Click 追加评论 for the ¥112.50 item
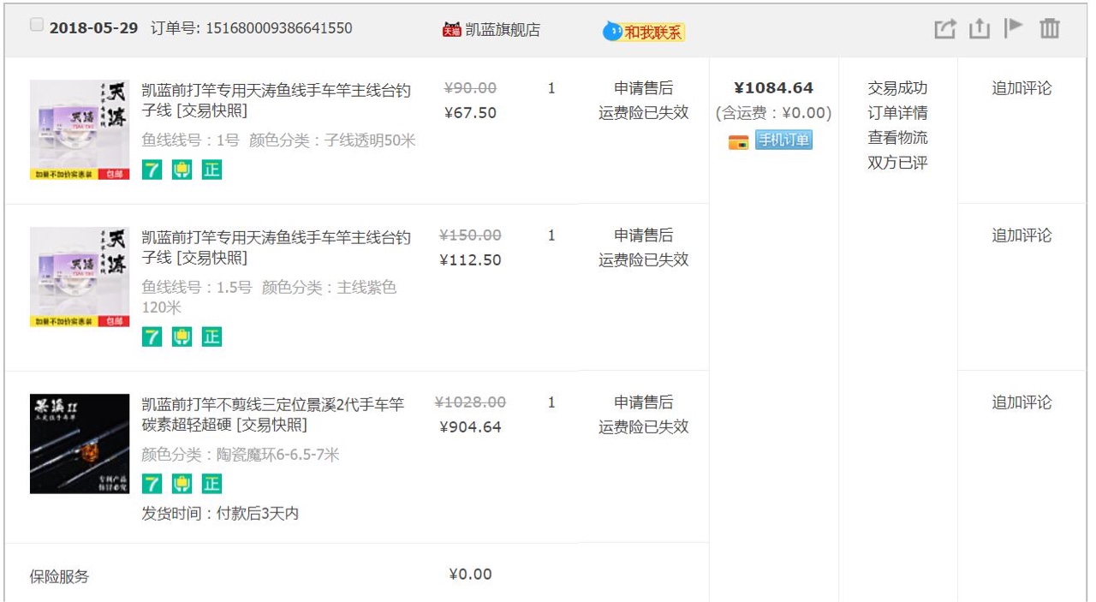The image size is (1096, 602). point(1022,235)
